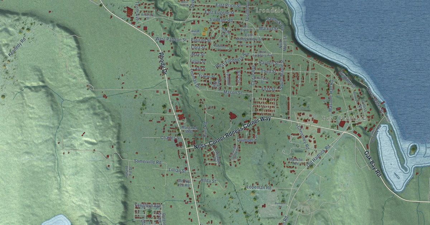Click the Lopeman Rd label
The width and height of the screenshot is (430, 225).
coord(260,187)
